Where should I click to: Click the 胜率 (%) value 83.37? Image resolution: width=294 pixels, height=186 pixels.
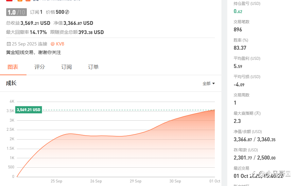click(x=240, y=48)
